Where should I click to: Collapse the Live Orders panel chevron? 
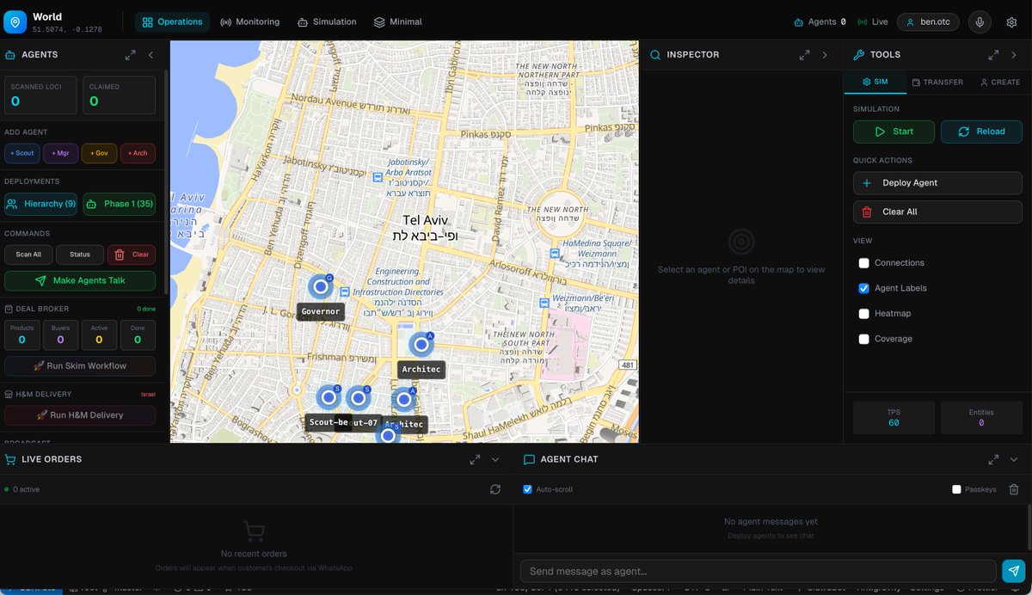(x=494, y=459)
